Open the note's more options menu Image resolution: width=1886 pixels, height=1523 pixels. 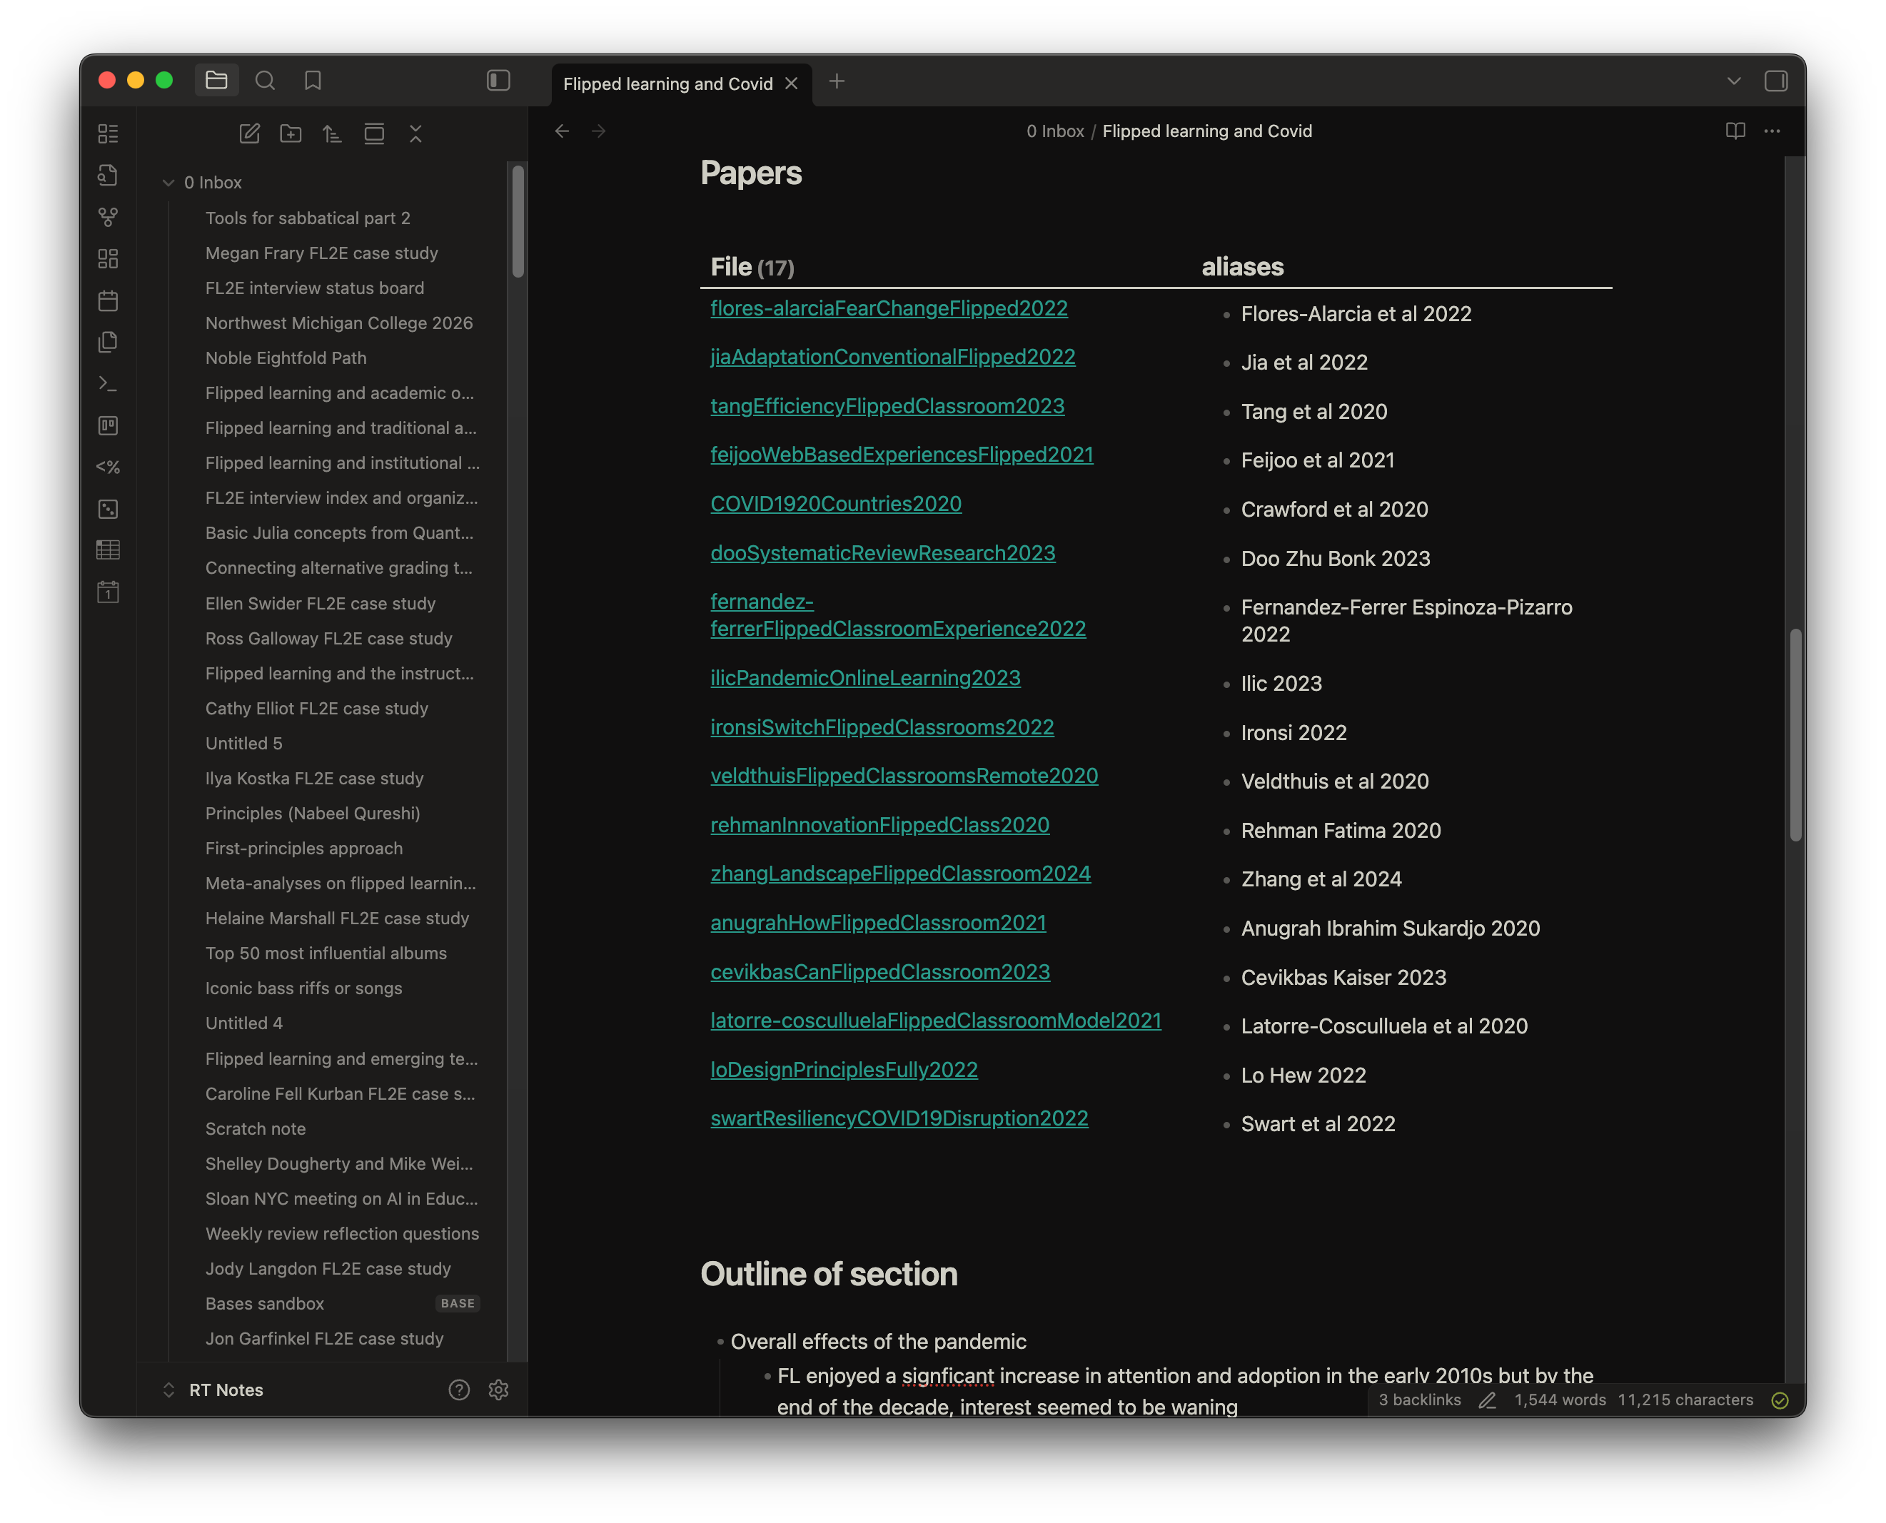click(x=1772, y=131)
